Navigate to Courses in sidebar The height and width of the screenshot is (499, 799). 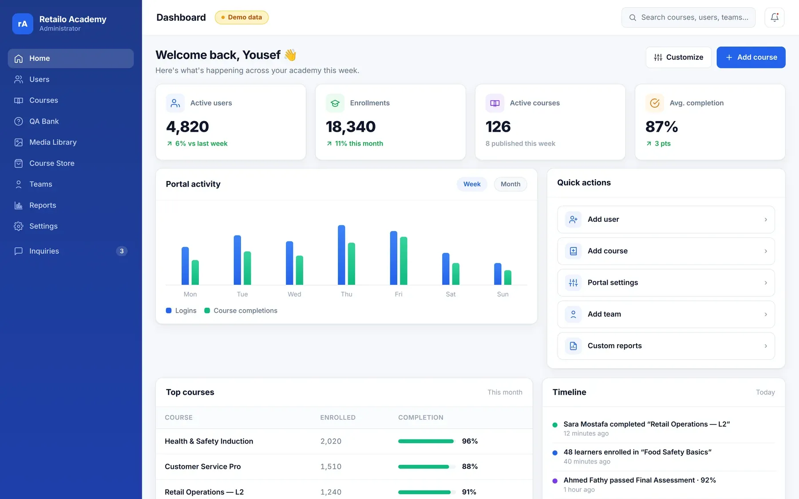pyautogui.click(x=71, y=100)
